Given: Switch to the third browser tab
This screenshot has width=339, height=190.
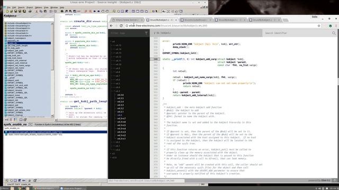Looking at the screenshot, I should tap(195, 20).
